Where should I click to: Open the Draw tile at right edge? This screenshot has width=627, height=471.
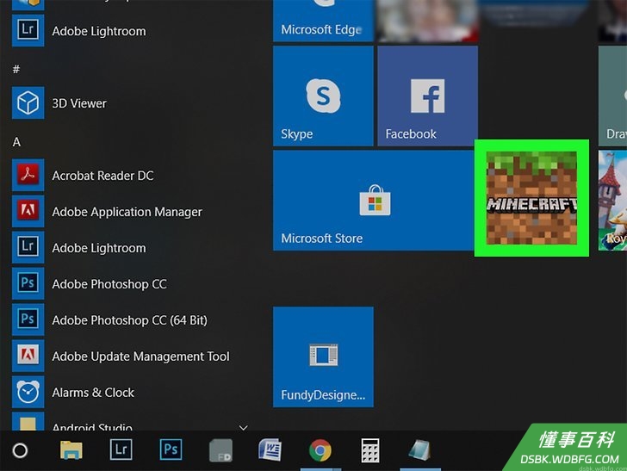(612, 96)
